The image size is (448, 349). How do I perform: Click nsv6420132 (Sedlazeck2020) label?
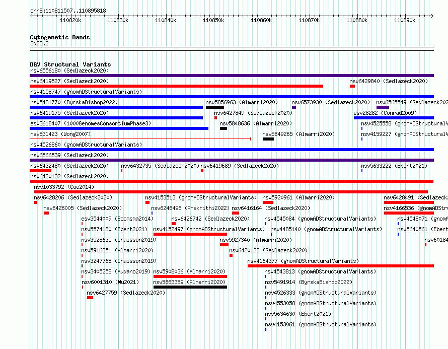pos(69,176)
